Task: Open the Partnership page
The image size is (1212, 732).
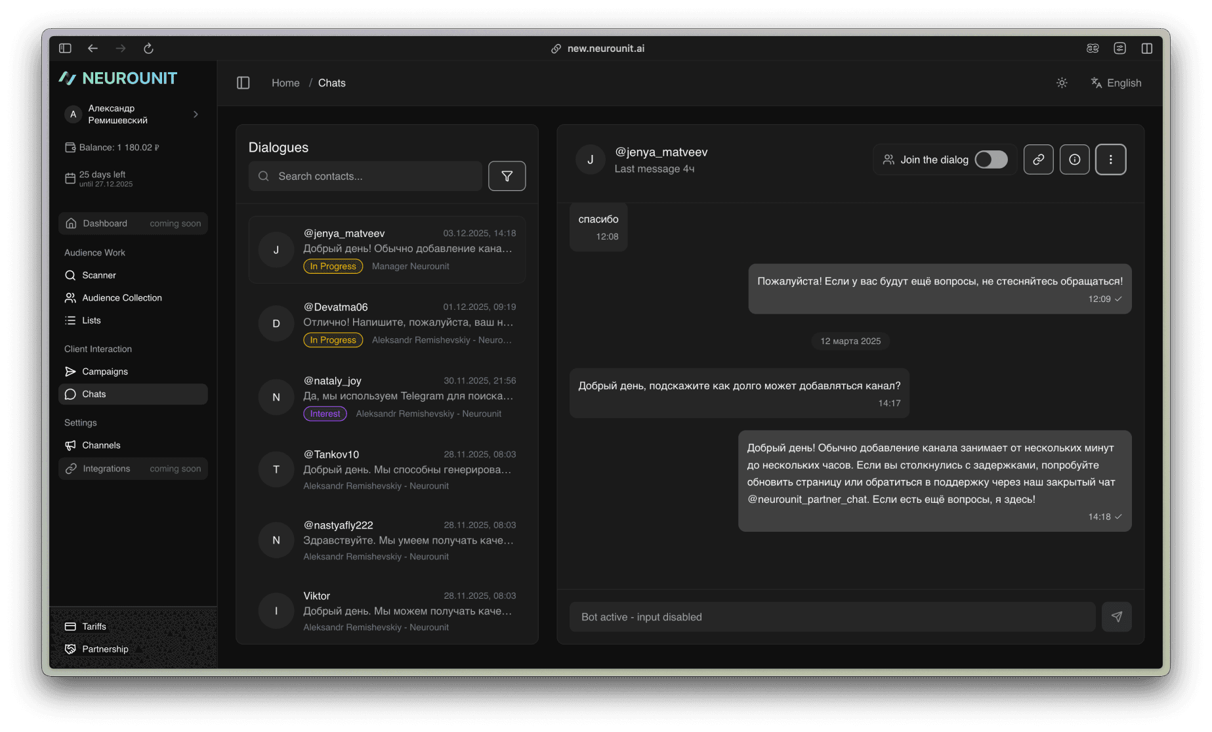Action: click(105, 649)
